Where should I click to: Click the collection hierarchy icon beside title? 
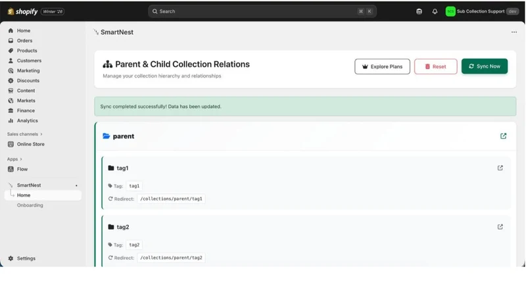[x=107, y=64]
